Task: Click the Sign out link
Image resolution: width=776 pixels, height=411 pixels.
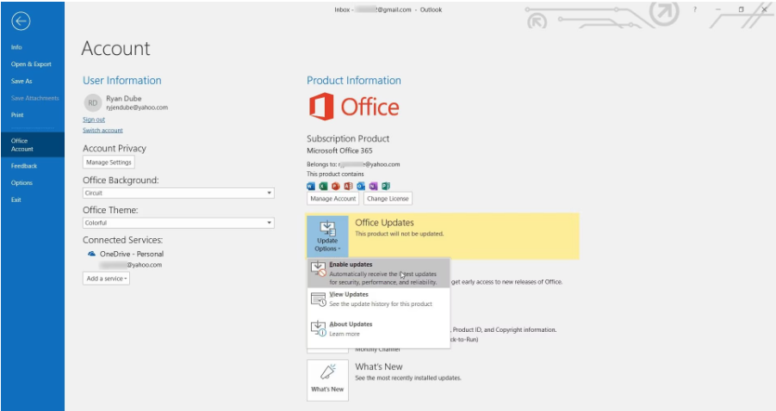Action: click(x=94, y=120)
